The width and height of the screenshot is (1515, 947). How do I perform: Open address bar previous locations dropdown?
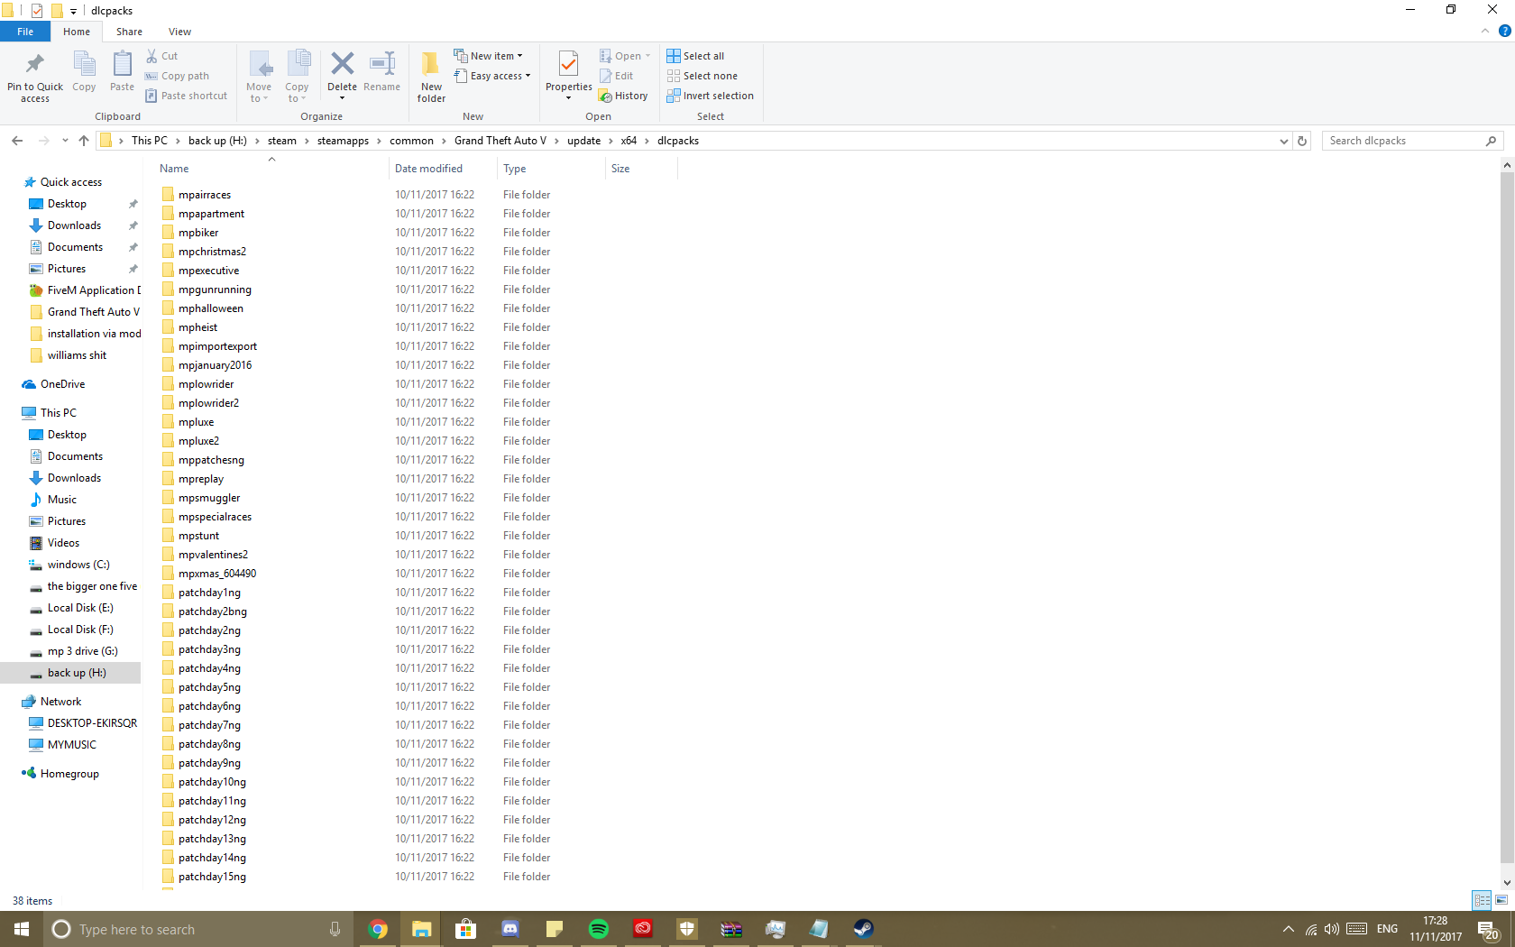tap(1283, 141)
